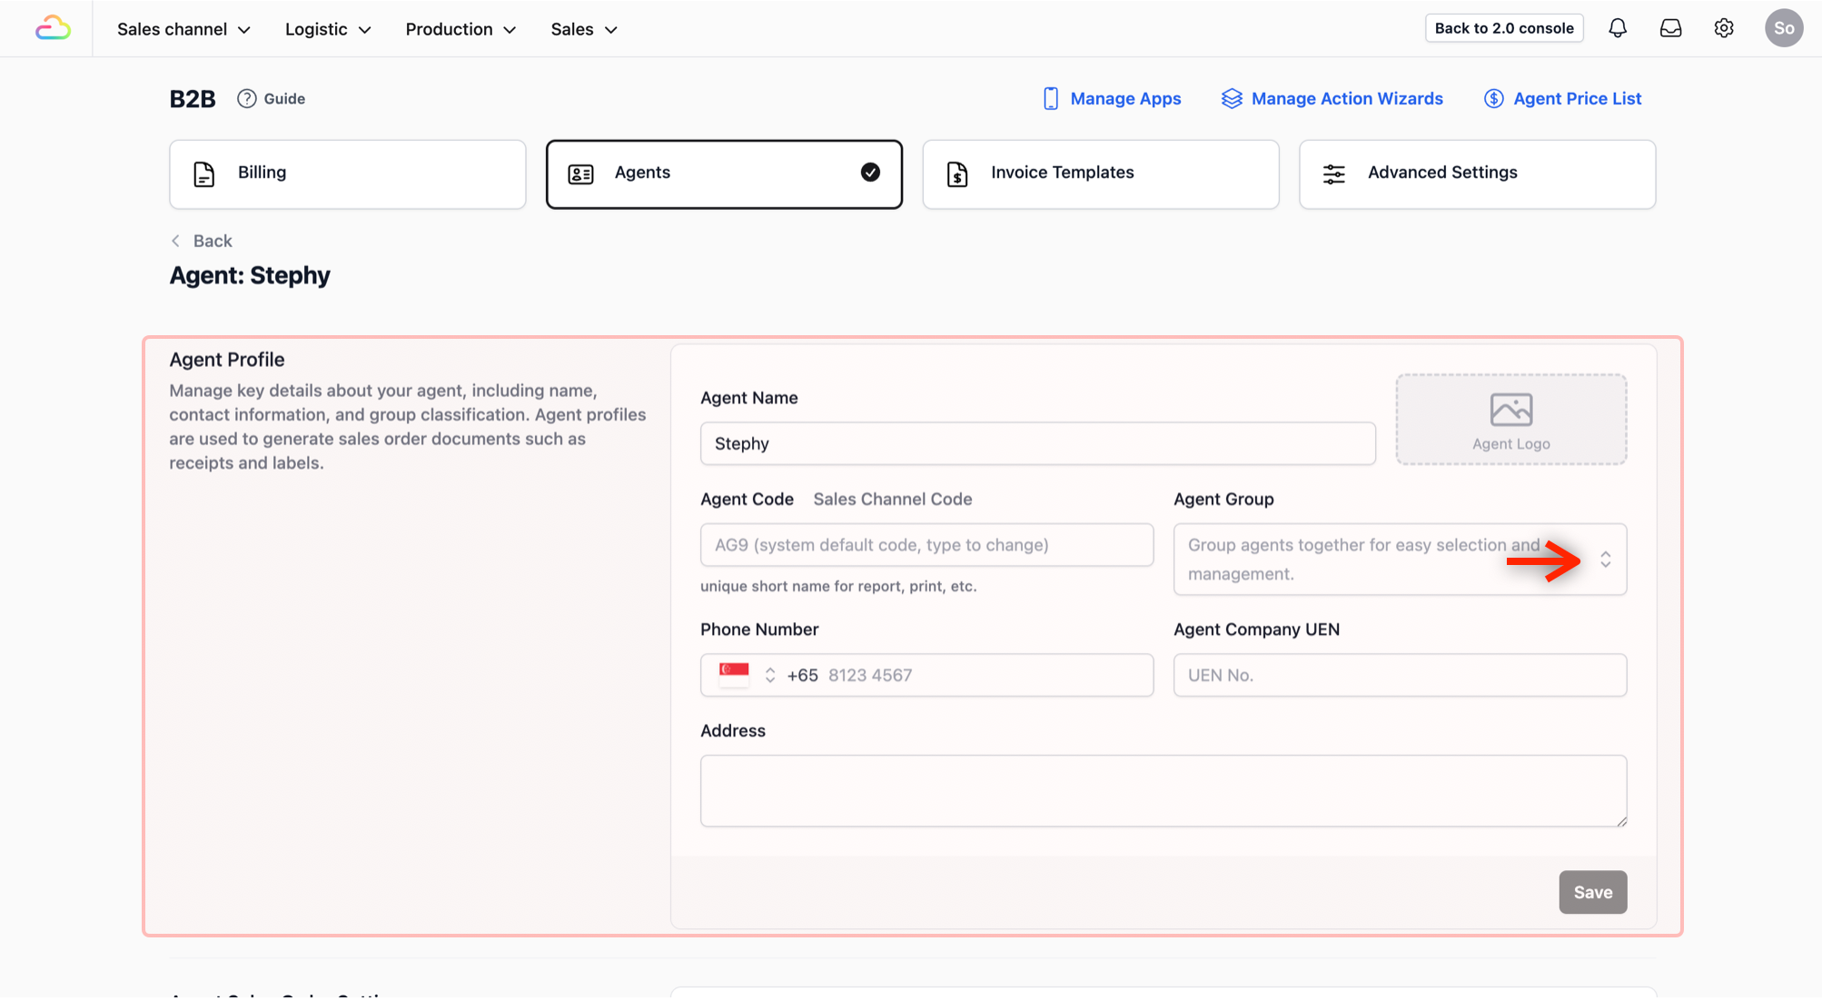Switch to the Billing tab
Viewport: 1822px width, 1001px height.
point(347,173)
